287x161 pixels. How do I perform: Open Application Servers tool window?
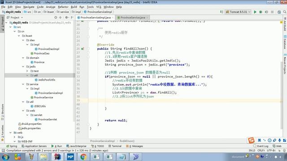[34, 146]
